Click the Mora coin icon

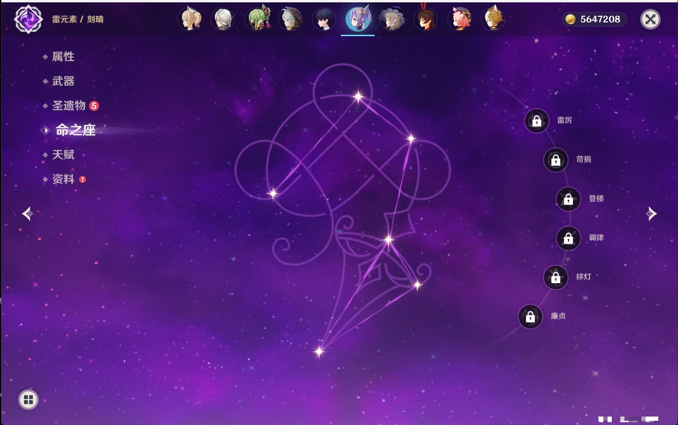(x=570, y=19)
